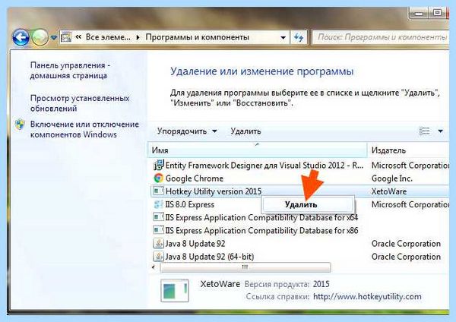Click the Java 8 Update 92 icon
Image resolution: width=456 pixels, height=322 pixels.
[159, 243]
